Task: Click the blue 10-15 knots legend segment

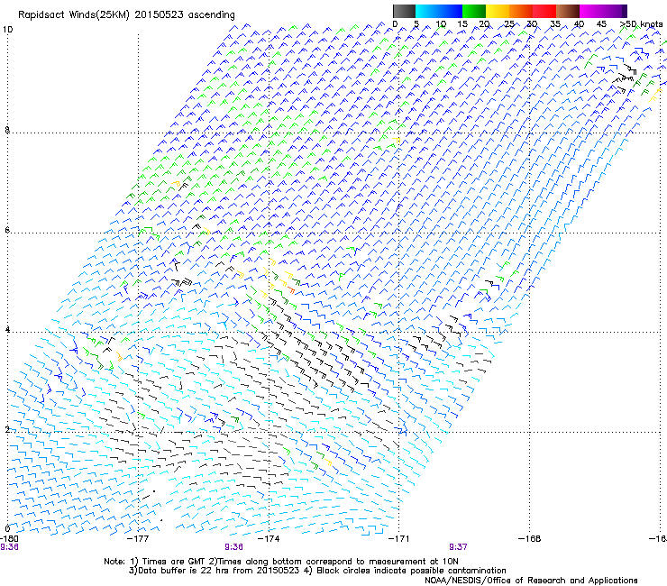Action: (x=450, y=11)
